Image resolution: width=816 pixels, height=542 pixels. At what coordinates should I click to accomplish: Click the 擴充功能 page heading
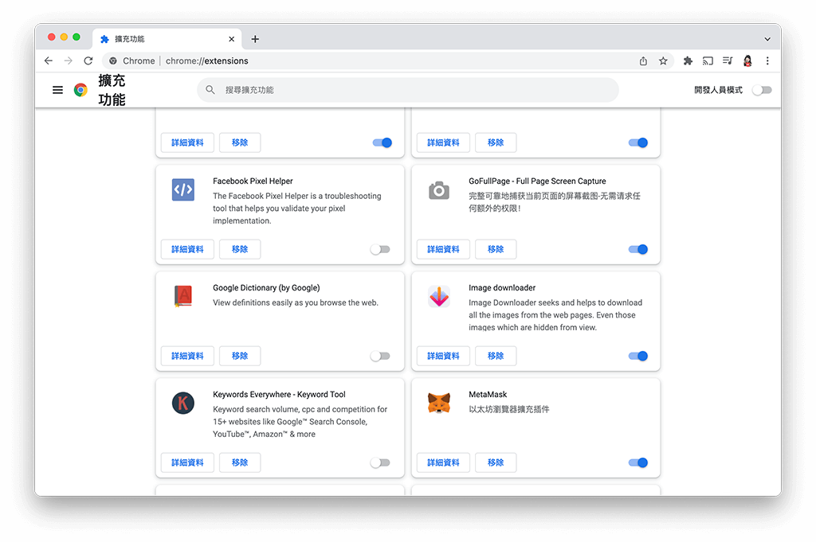pyautogui.click(x=112, y=90)
